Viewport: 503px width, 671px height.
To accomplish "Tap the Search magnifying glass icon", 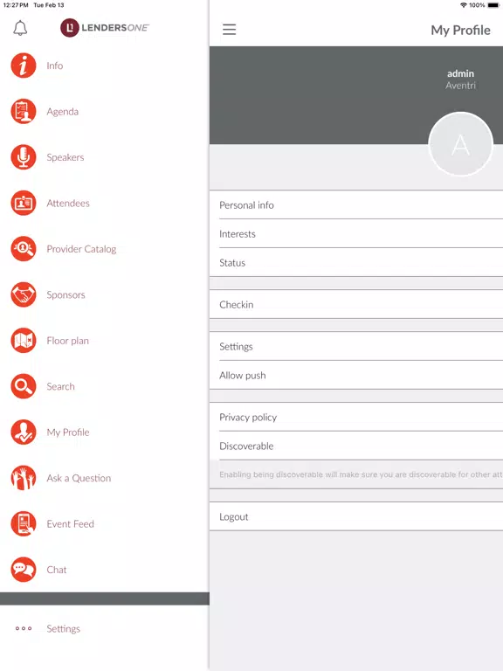I will (24, 386).
